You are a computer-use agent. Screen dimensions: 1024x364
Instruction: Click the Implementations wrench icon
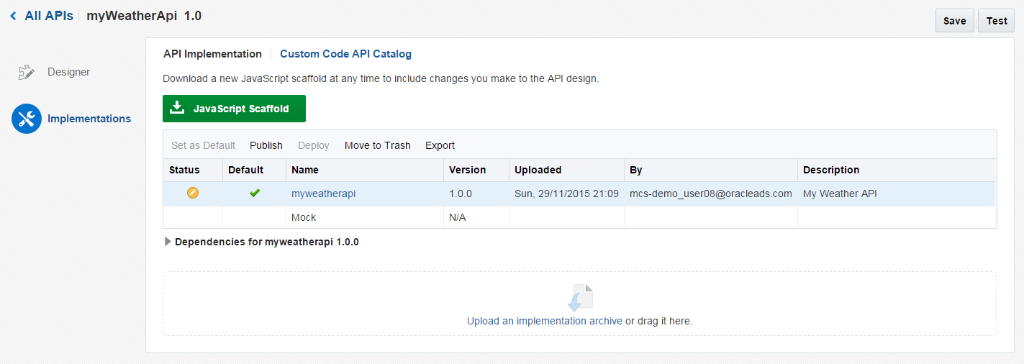[27, 119]
